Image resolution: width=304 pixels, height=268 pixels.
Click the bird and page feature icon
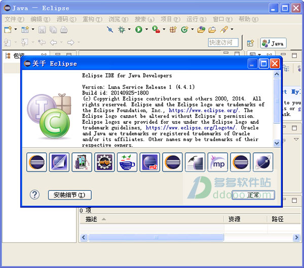tap(195, 162)
